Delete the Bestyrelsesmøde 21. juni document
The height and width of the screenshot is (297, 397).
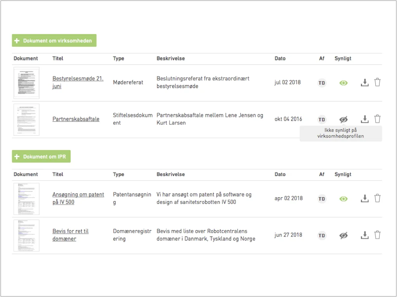pos(377,82)
